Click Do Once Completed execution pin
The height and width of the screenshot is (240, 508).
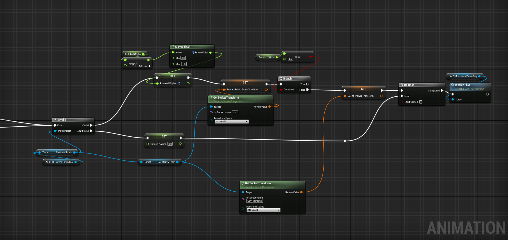pyautogui.click(x=442, y=90)
